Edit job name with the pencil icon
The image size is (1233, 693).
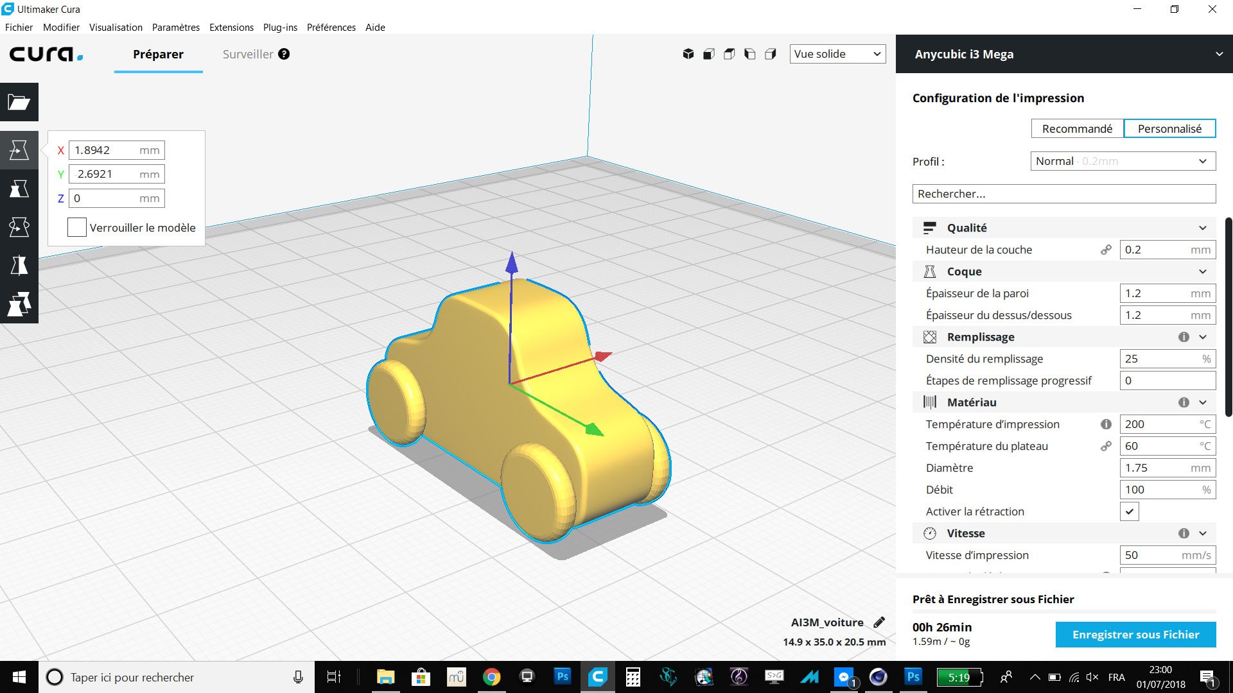coord(879,622)
